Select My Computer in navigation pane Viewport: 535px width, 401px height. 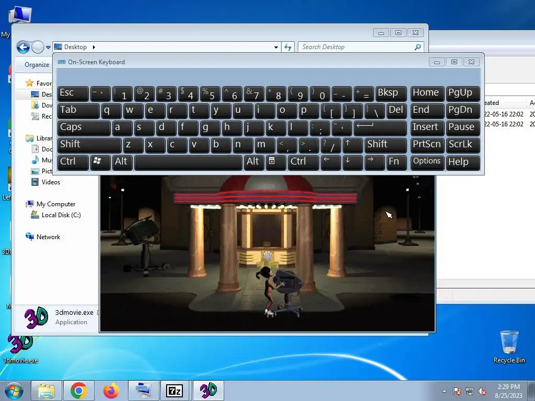click(51, 204)
